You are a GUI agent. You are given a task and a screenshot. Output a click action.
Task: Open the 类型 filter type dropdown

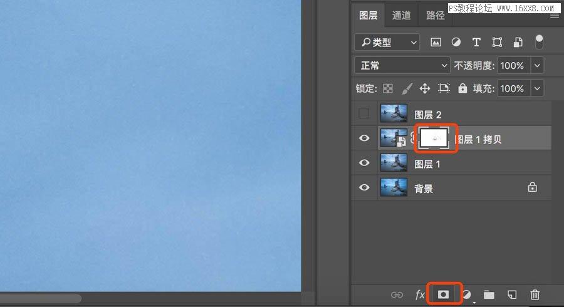coord(387,43)
